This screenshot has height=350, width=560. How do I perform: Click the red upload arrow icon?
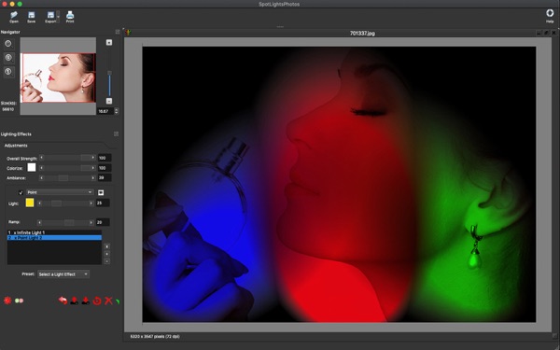click(75, 301)
